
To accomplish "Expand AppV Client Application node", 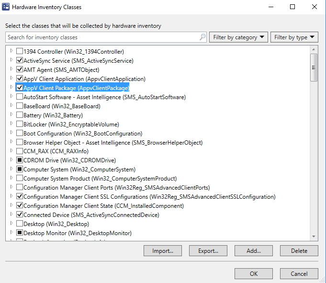I will coord(11,78).
